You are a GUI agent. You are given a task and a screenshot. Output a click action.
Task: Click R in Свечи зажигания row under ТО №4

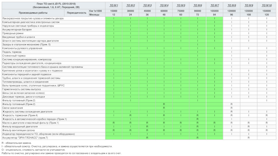coord(164,108)
